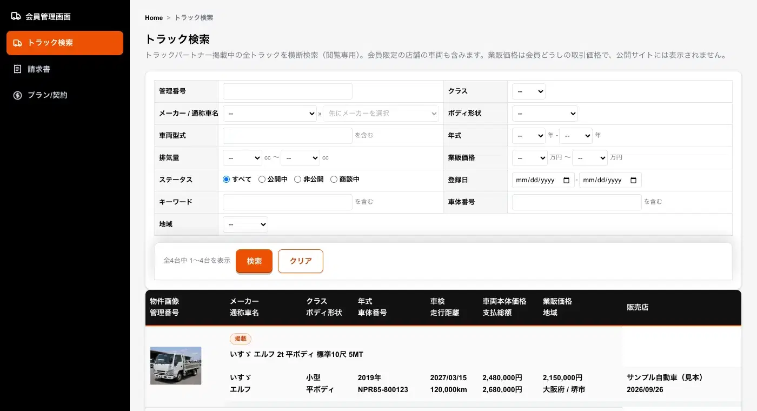
Task: Focus the キーワード input field
Action: pyautogui.click(x=288, y=202)
